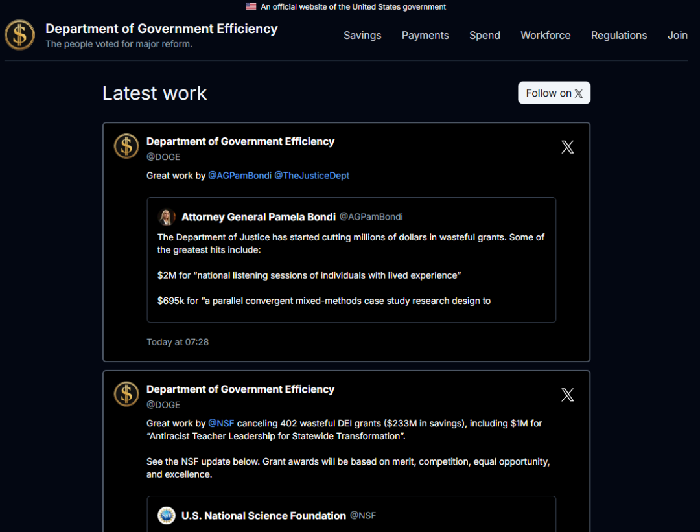The image size is (700, 532).
Task: Click Attorney General Pamela Bondi name
Action: point(259,217)
